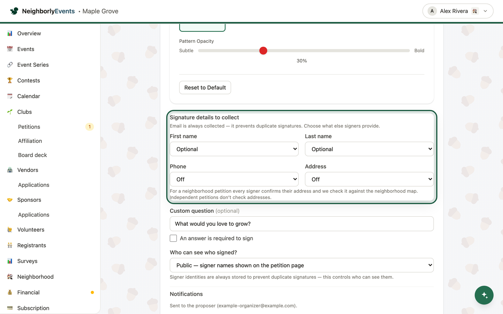503x314 pixels.
Task: Click the Clubs sprout icon
Action: [10, 112]
